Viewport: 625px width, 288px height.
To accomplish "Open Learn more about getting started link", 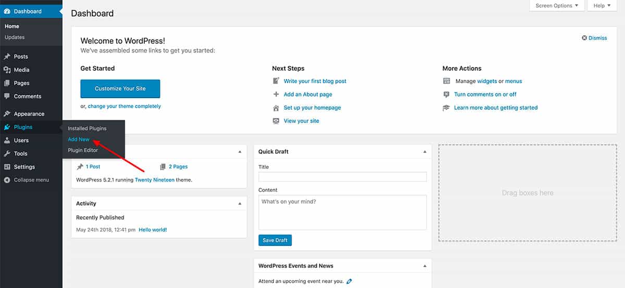I will click(x=496, y=108).
